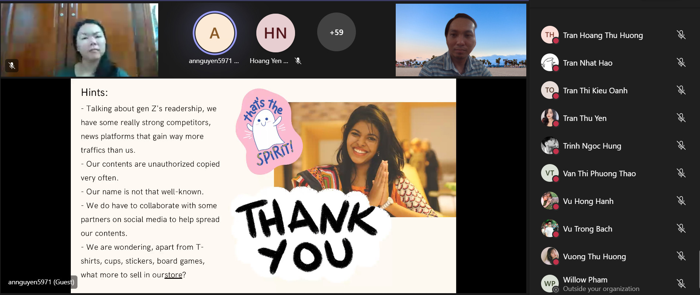Click muted mic icon for Vuong Thu Huong
The height and width of the screenshot is (295, 700).
click(681, 256)
